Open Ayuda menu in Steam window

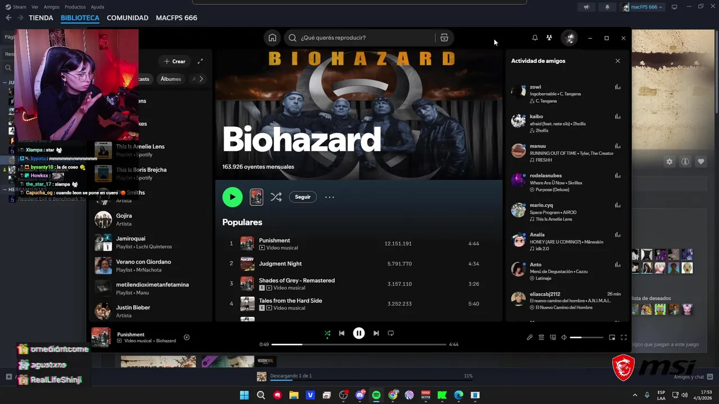coord(97,7)
